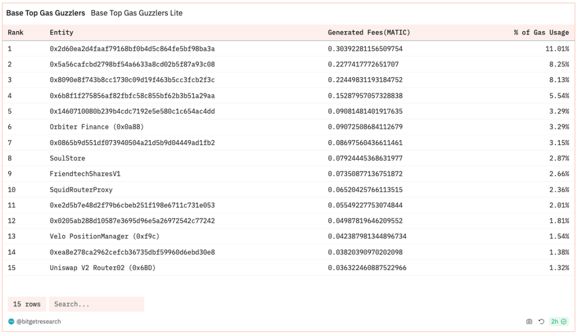Screen dimensions: 578x335
Task: Click the fee value 0.09081481401917635
Action: [x=365, y=111]
